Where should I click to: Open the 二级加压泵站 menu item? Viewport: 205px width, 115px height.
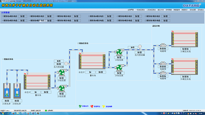[151, 10]
